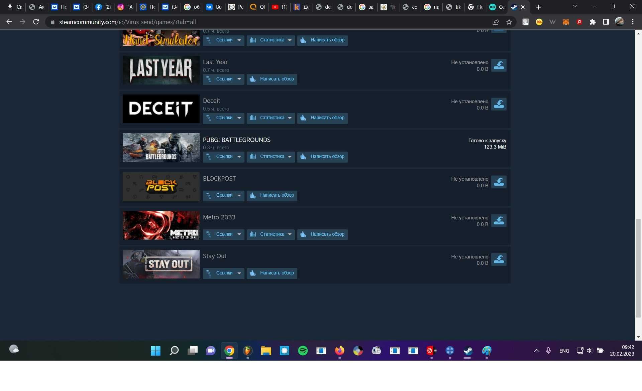Open FL Studio fruit icon in taskbar
Screen dimensions: 642x391
click(x=247, y=351)
